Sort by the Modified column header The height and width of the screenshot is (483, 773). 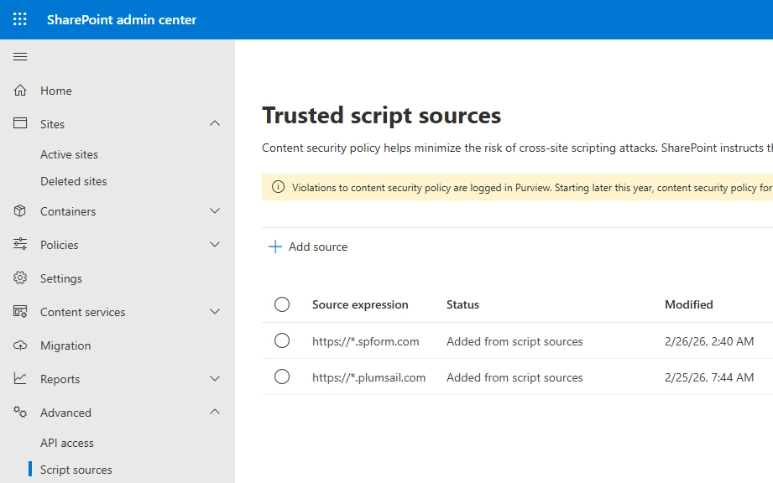pyautogui.click(x=689, y=304)
